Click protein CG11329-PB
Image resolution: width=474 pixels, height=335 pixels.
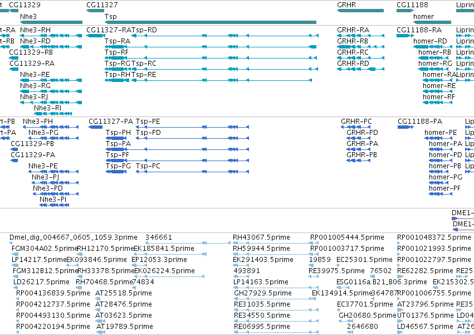[14, 149]
